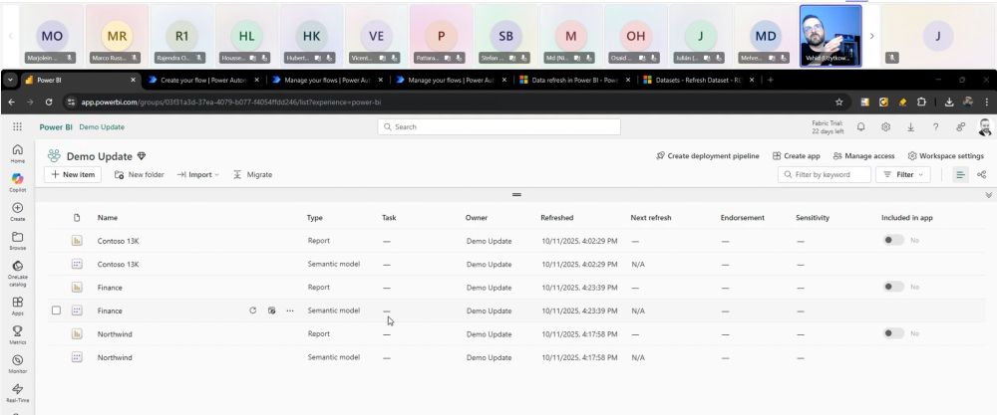997x415 pixels.
Task: Click the pane resize handle above the list
Action: [x=516, y=194]
